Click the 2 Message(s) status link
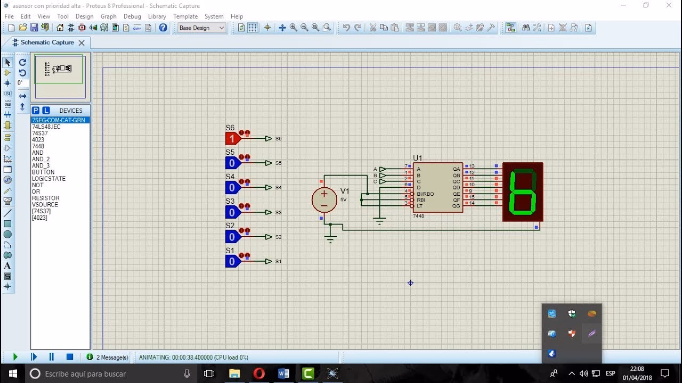 coord(112,357)
